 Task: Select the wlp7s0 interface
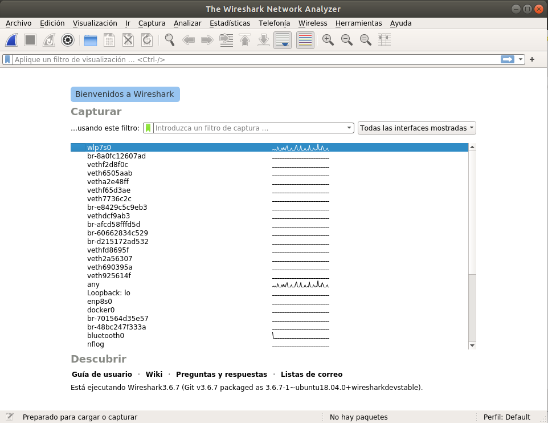(269, 147)
